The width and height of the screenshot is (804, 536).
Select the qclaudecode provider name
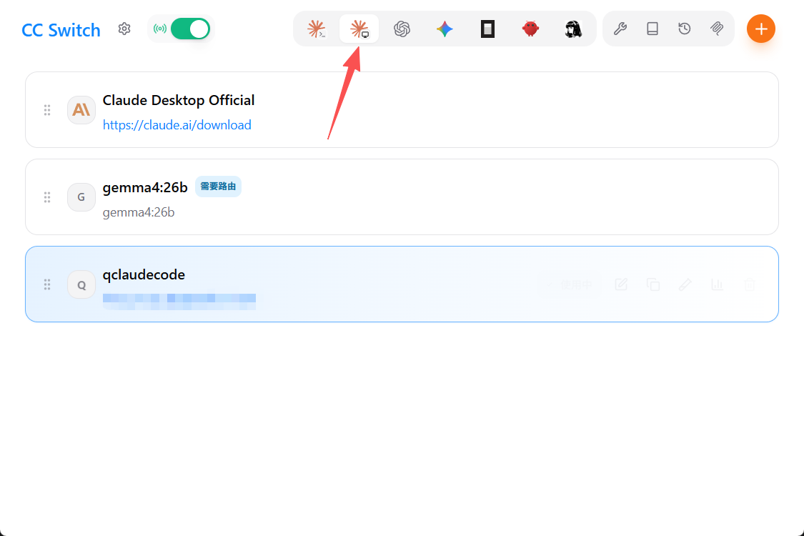coord(144,274)
